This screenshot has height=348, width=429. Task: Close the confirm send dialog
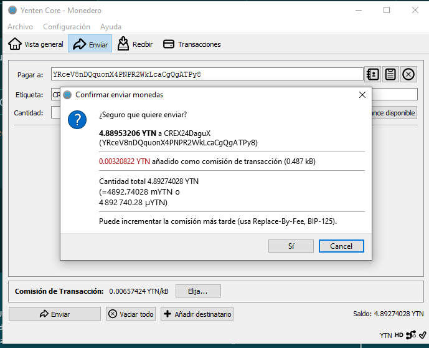(362, 95)
